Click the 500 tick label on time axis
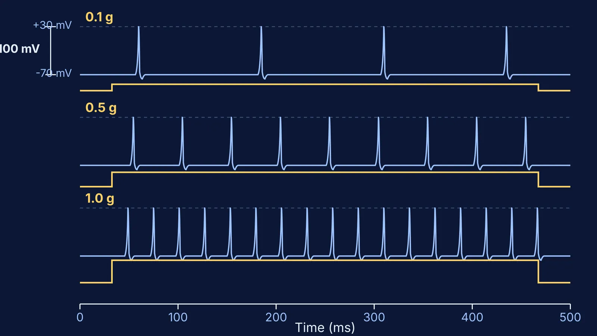The height and width of the screenshot is (336, 597). point(570,317)
